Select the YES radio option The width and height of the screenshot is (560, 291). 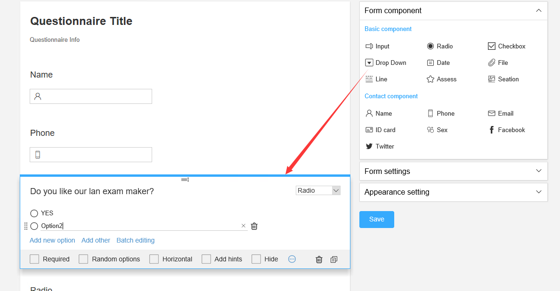(x=34, y=213)
